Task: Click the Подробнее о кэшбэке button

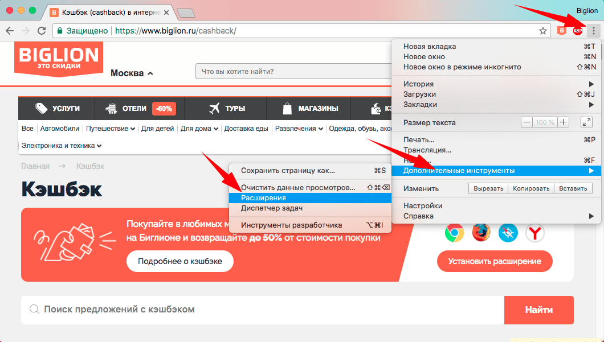Action: click(180, 261)
